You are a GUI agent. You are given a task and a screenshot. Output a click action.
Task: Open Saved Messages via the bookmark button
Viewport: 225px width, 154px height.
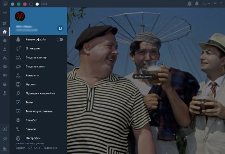[x=60, y=28]
